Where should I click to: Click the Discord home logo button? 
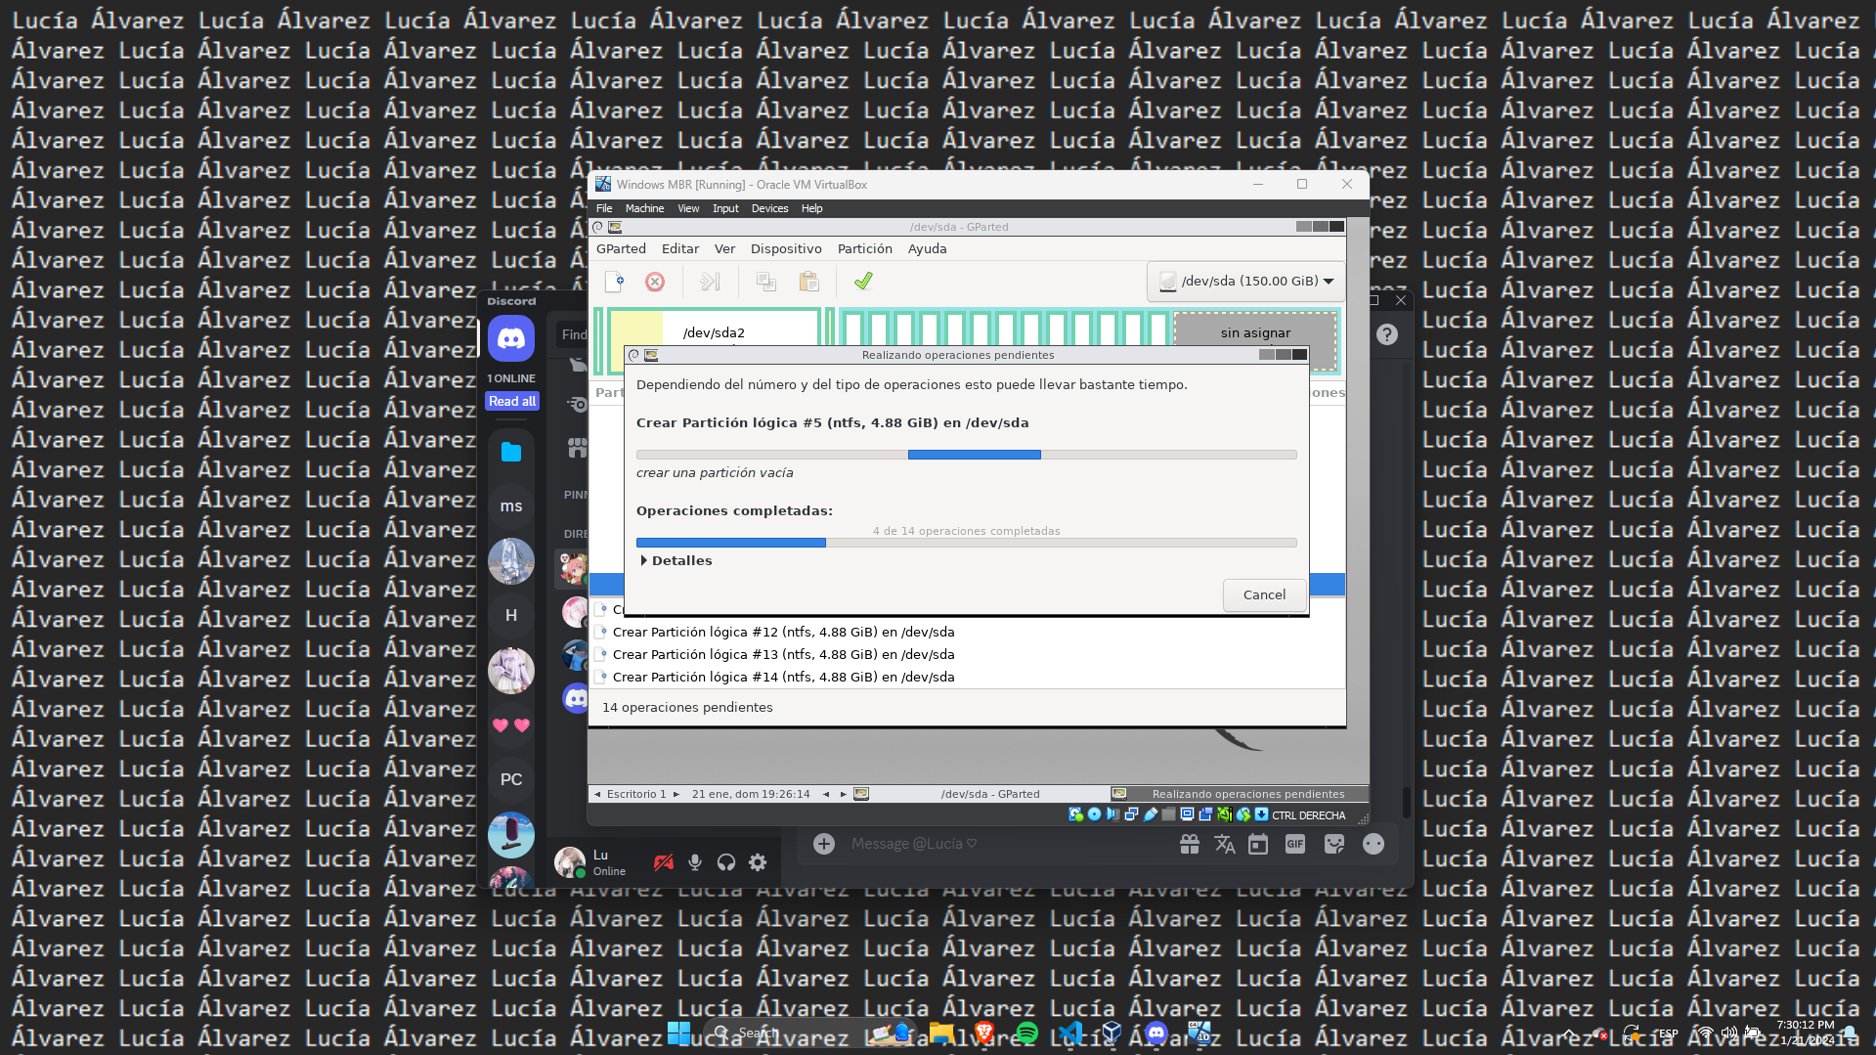point(511,338)
